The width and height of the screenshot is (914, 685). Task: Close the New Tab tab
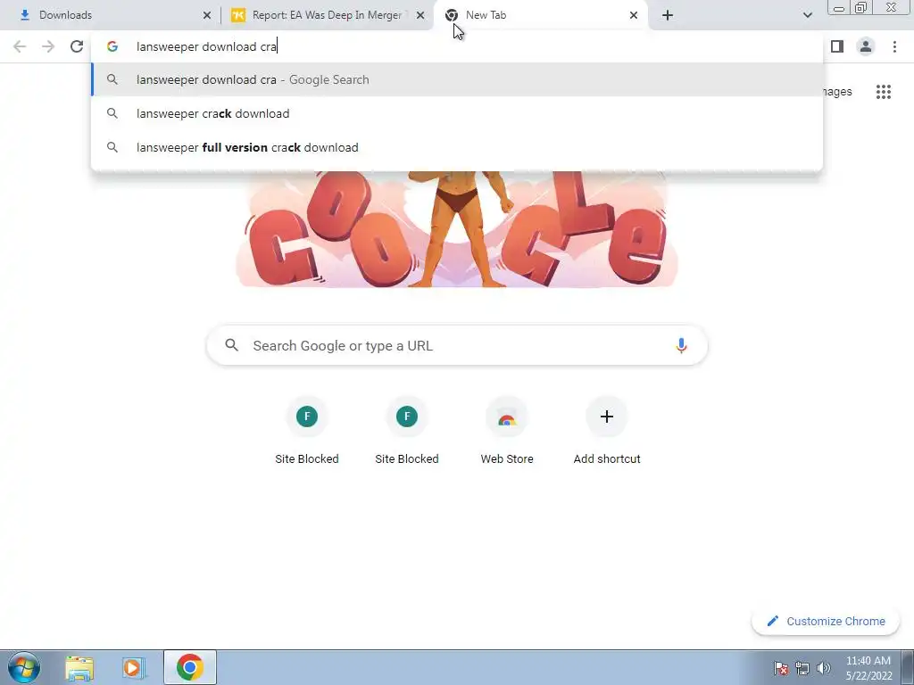point(634,15)
